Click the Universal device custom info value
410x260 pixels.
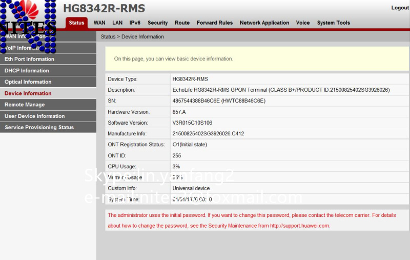click(x=191, y=188)
